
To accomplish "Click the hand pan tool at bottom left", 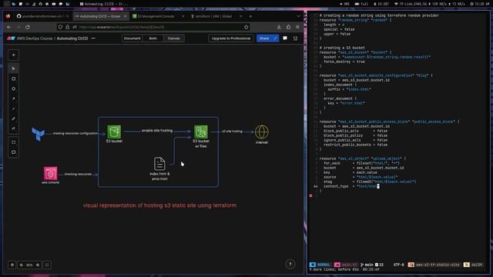I will (12, 265).
